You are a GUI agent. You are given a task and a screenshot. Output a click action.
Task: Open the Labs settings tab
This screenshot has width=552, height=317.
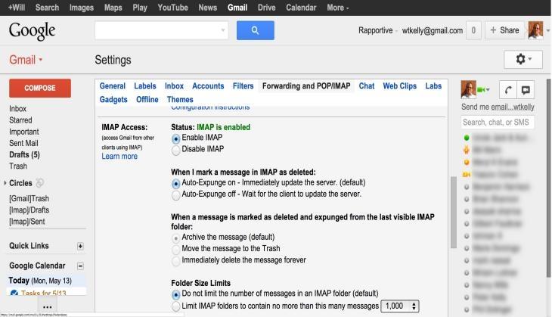(433, 86)
